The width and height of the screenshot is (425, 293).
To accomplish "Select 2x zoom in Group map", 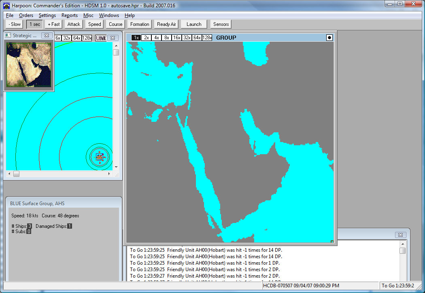I will pyautogui.click(x=146, y=38).
